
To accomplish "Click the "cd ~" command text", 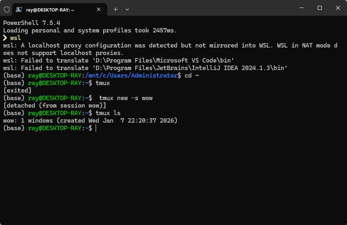I will pos(192,76).
